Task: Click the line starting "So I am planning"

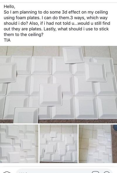Action: point(56,12)
